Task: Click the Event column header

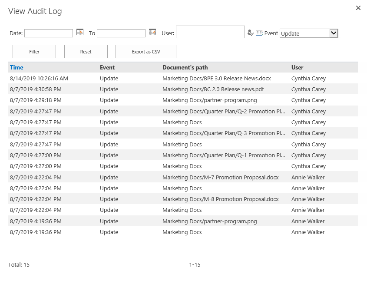Action: coord(107,67)
